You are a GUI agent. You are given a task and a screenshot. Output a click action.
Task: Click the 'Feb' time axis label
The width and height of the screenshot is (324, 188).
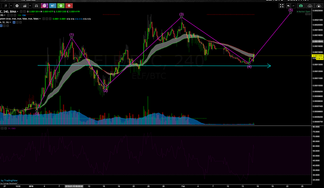tap(183, 186)
